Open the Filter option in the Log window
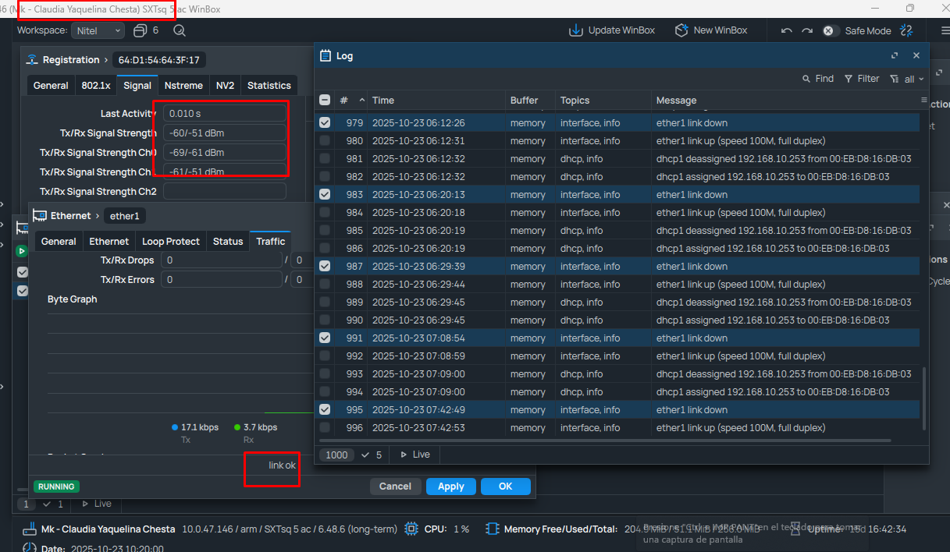This screenshot has height=552, width=950. (x=862, y=79)
